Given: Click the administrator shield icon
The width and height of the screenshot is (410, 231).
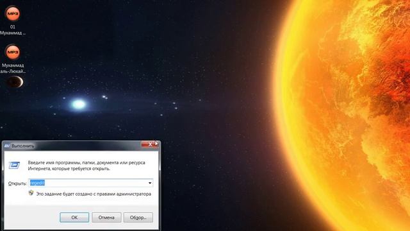Looking at the screenshot, I should (31, 193).
